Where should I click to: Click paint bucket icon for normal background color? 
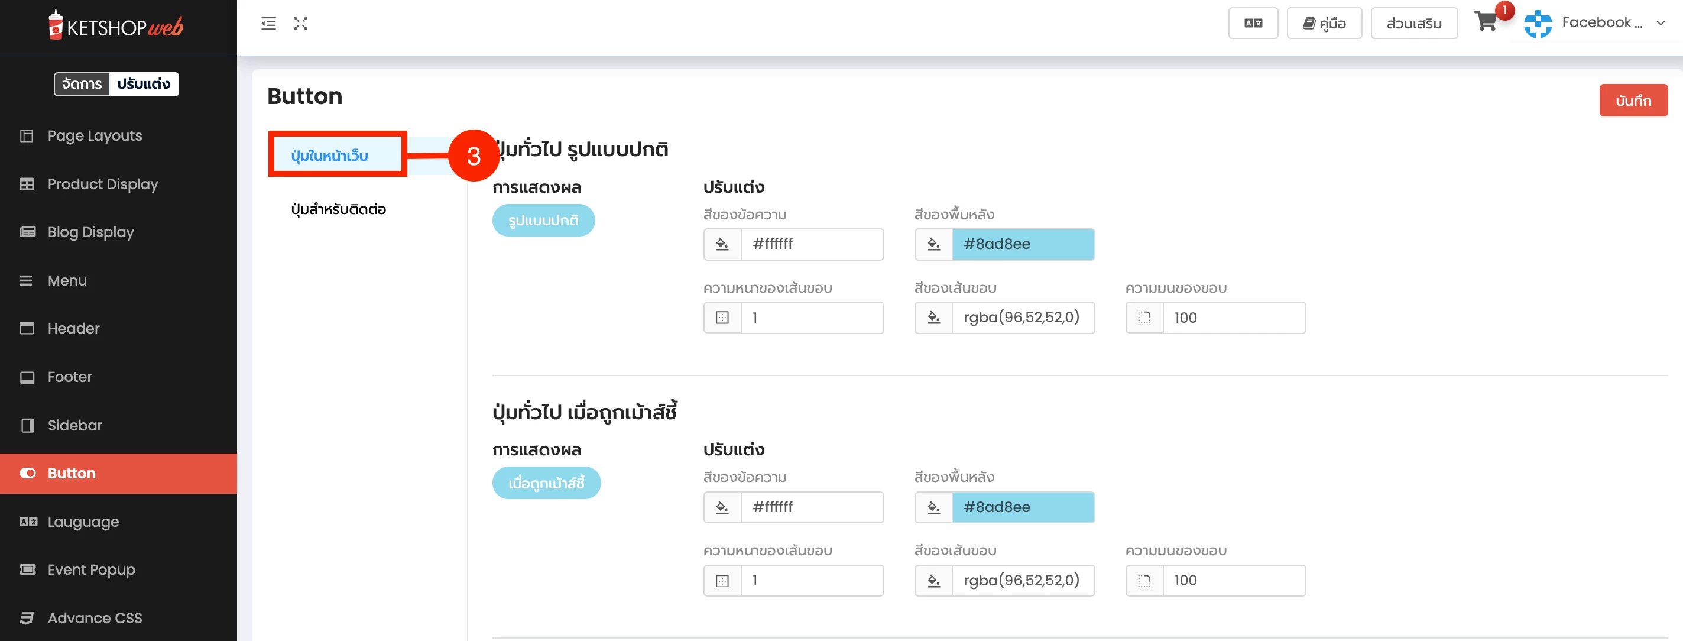(933, 244)
